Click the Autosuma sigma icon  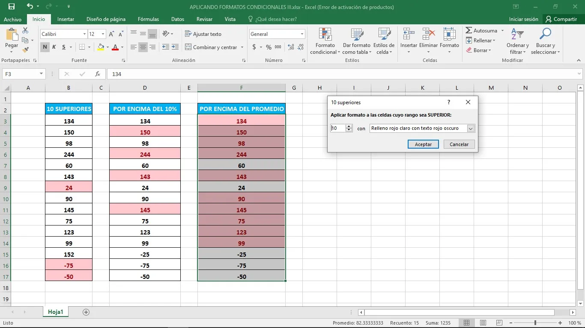[469, 31]
